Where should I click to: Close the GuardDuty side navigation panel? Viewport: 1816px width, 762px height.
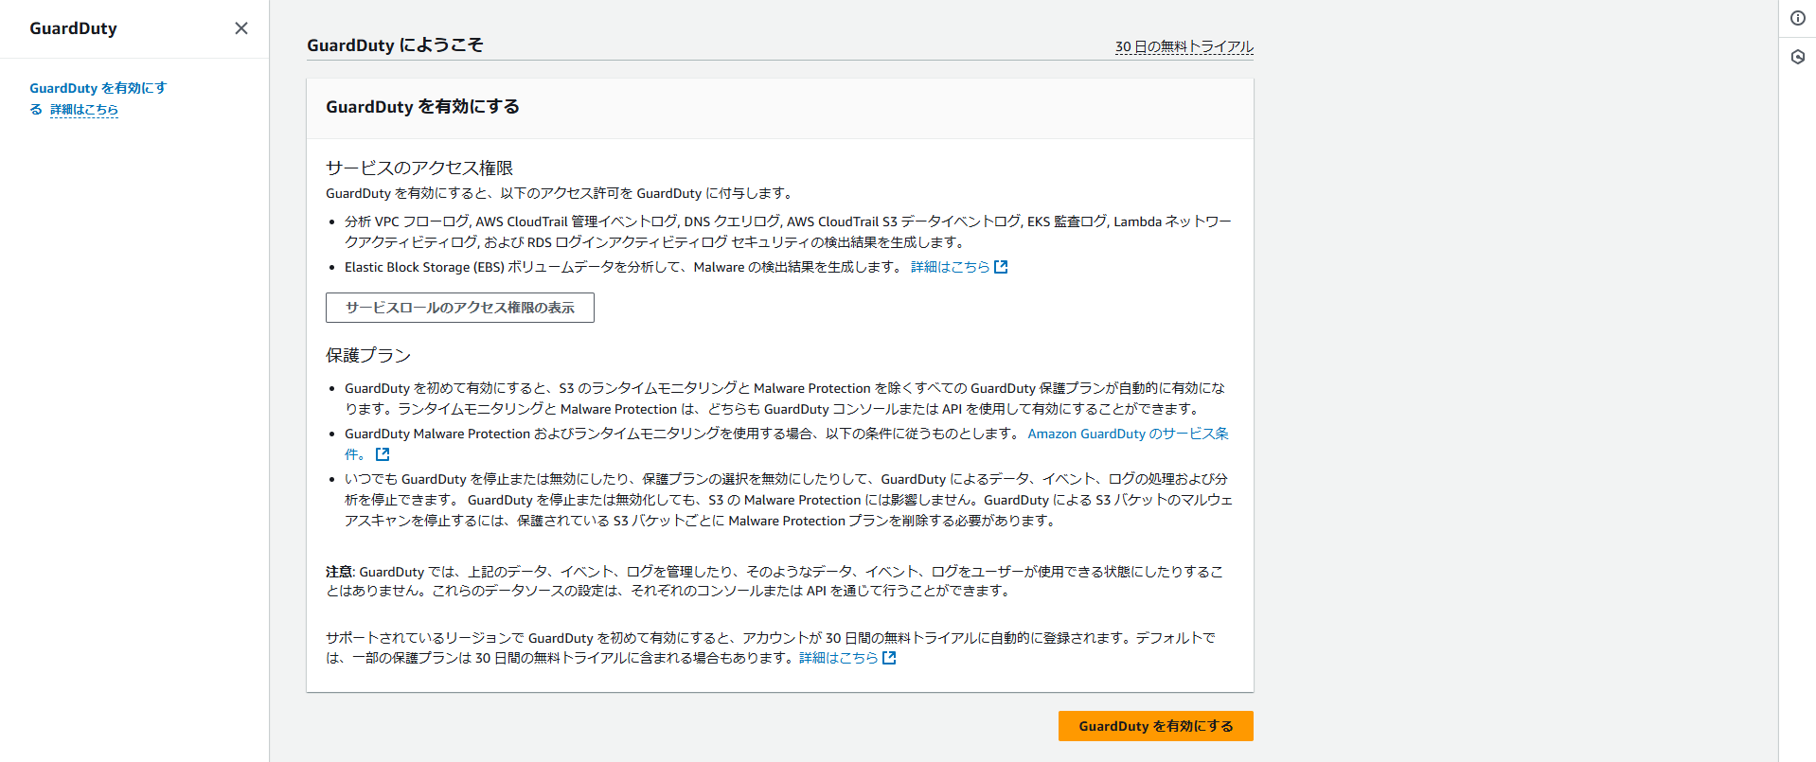coord(241,28)
